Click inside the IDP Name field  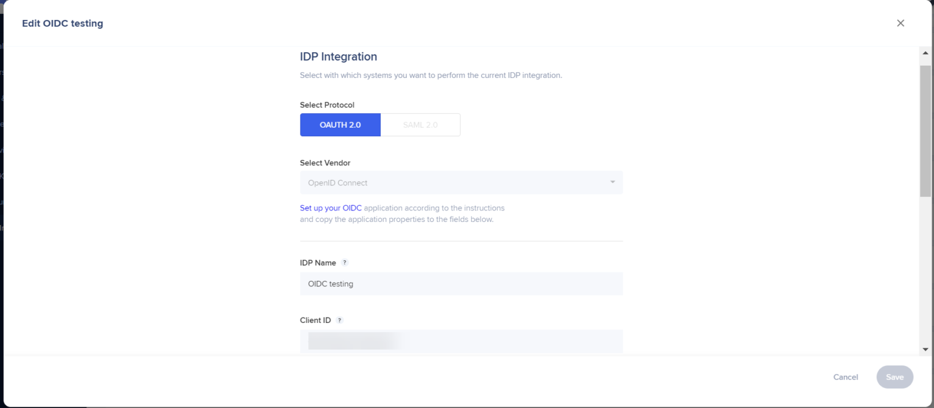[x=461, y=283]
